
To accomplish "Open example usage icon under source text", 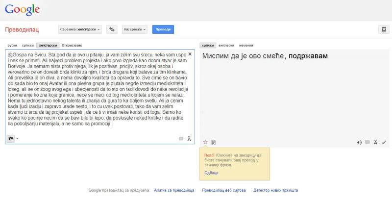I will pos(181,139).
